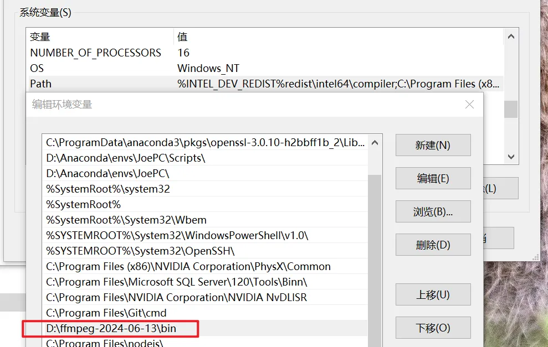Click the 编辑(E) button
Screen dimensions: 548x347
click(433, 178)
